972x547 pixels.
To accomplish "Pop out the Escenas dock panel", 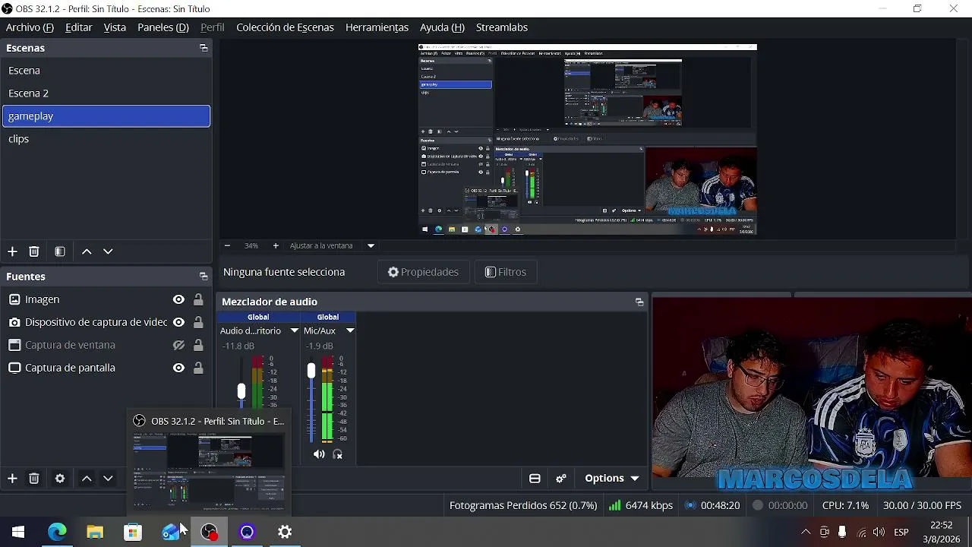I will tap(204, 48).
